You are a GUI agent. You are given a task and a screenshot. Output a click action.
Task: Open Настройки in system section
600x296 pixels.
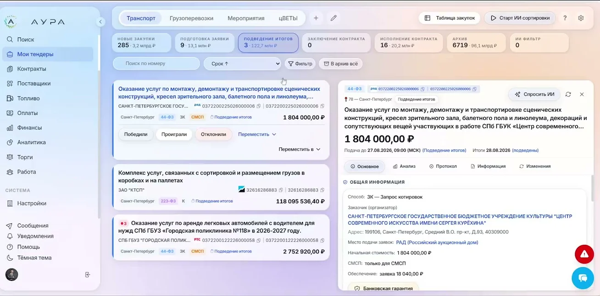pos(49,203)
